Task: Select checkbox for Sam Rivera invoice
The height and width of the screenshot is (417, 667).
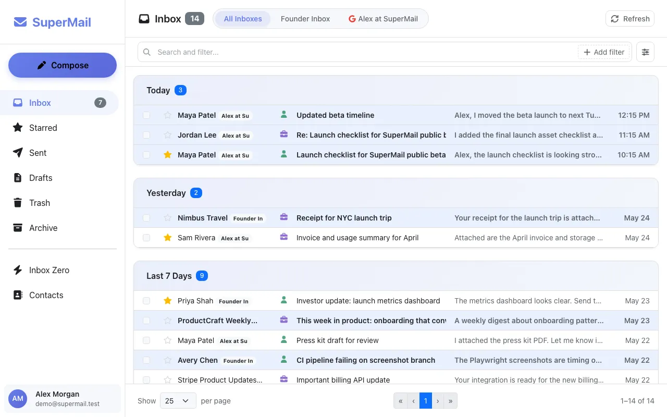Action: [x=146, y=238]
